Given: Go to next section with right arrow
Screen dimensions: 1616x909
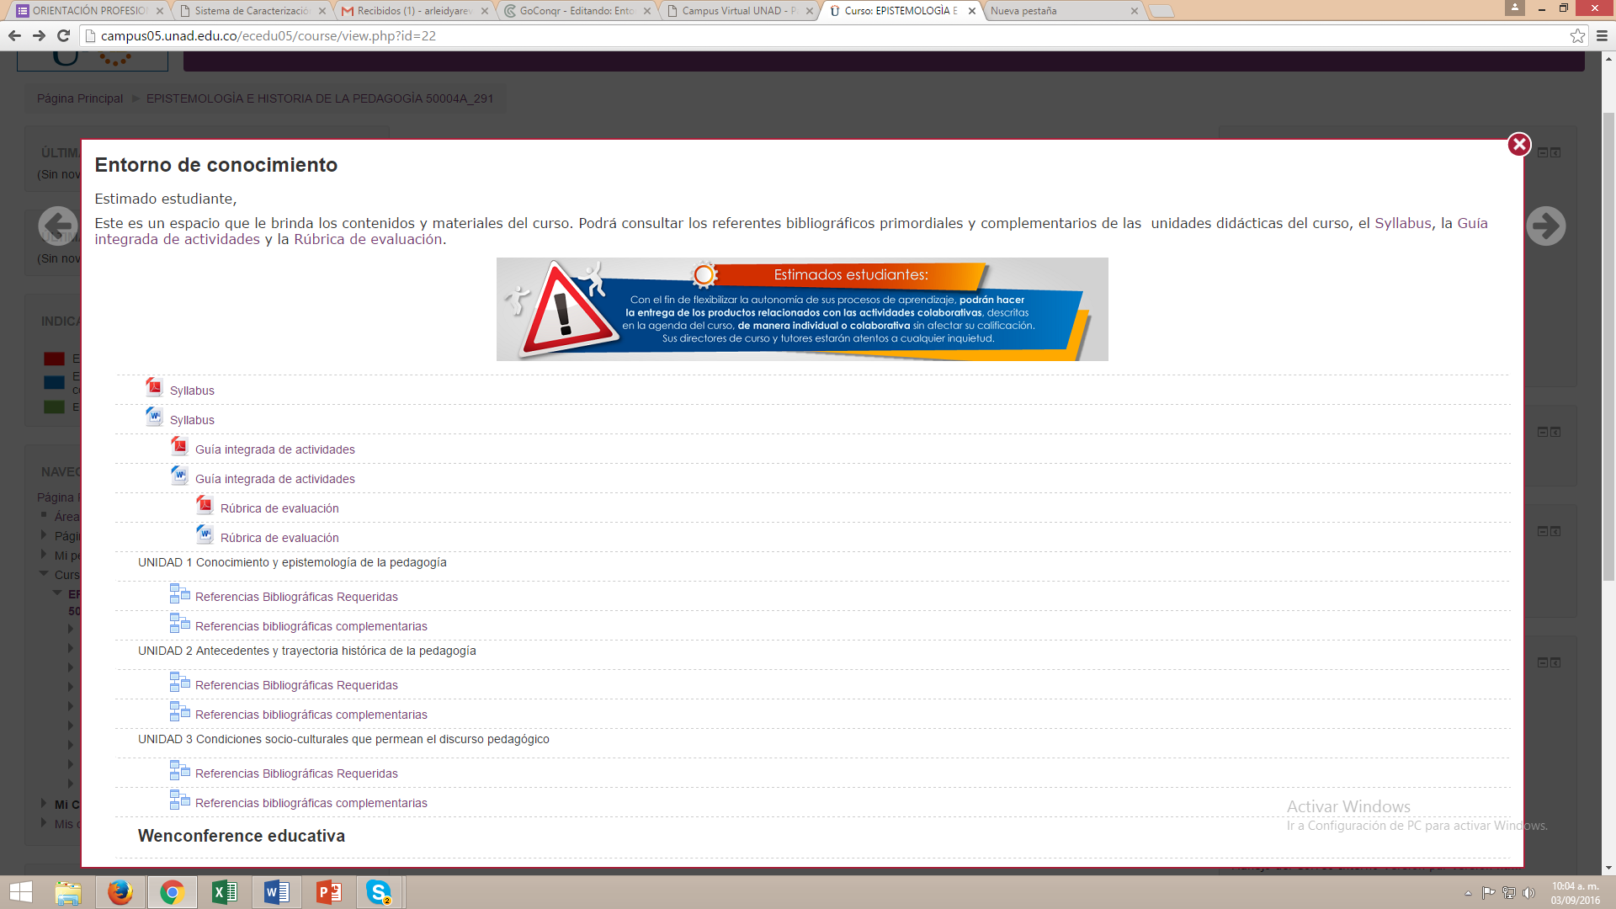Looking at the screenshot, I should 1545,226.
